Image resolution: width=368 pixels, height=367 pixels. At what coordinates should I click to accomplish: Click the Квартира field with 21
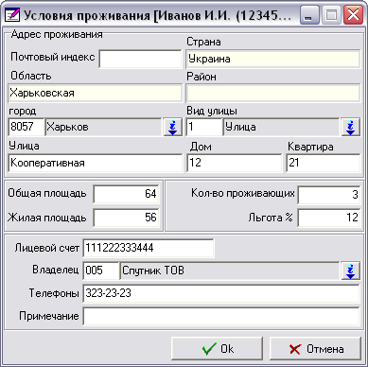pyautogui.click(x=324, y=163)
